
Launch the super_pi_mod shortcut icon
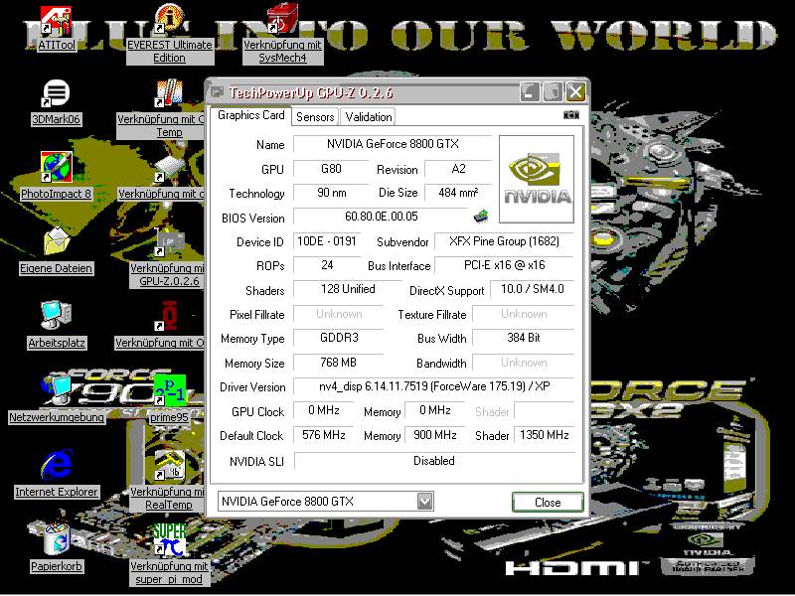(x=169, y=538)
